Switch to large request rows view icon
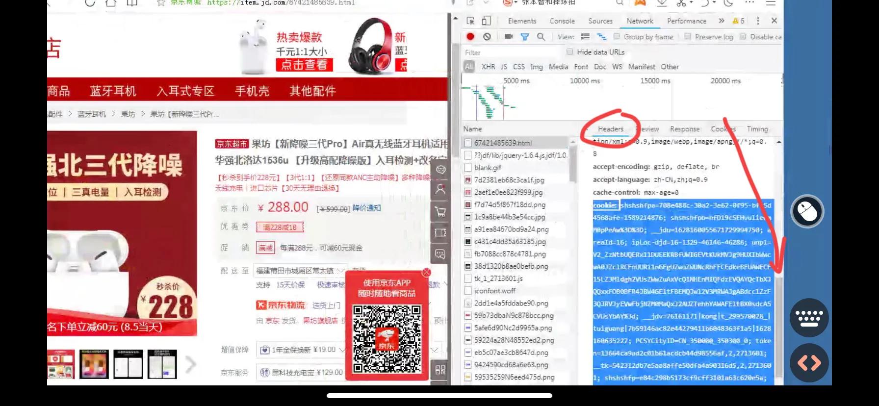Viewport: 879px width, 406px height. coord(585,37)
